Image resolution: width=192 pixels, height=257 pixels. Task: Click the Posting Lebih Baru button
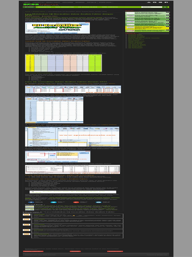[x=33, y=251]
